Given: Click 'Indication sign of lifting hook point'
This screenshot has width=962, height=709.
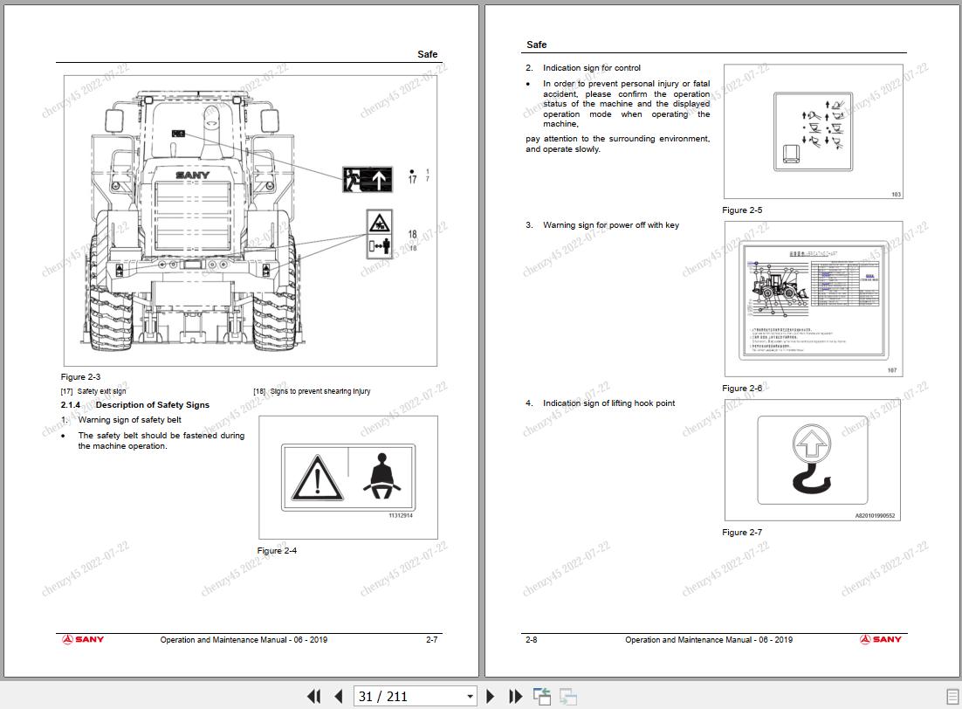Looking at the screenshot, I should 608,403.
